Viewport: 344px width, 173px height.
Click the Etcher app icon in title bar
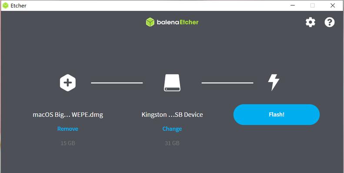tap(6, 6)
